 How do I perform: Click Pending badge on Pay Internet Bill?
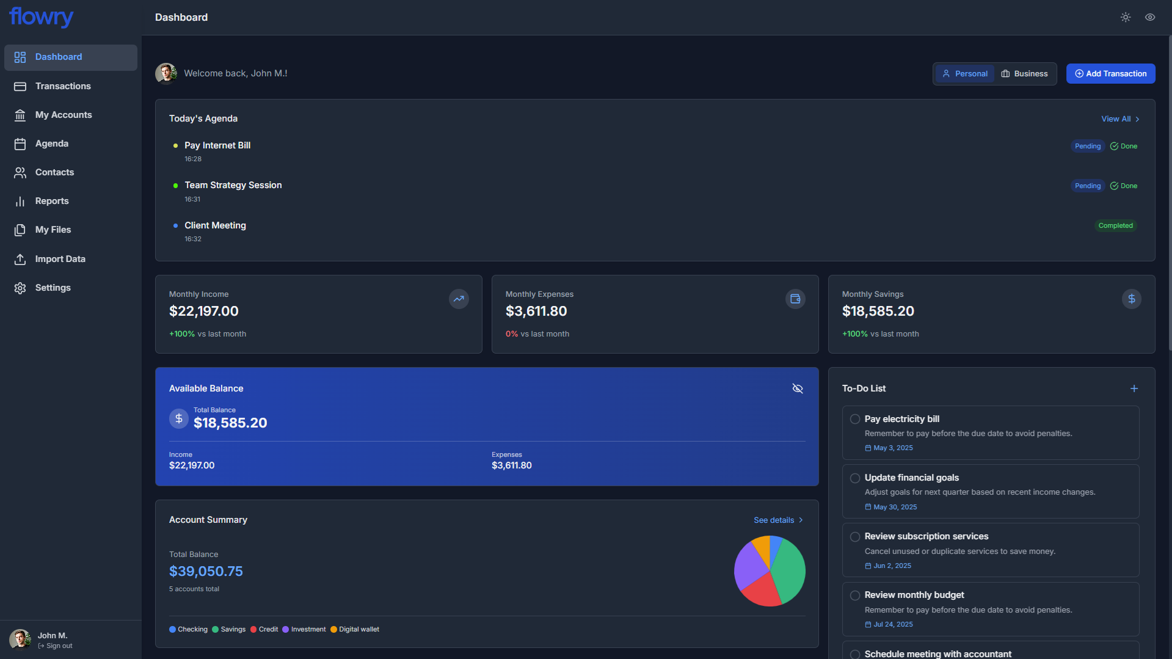point(1088,146)
